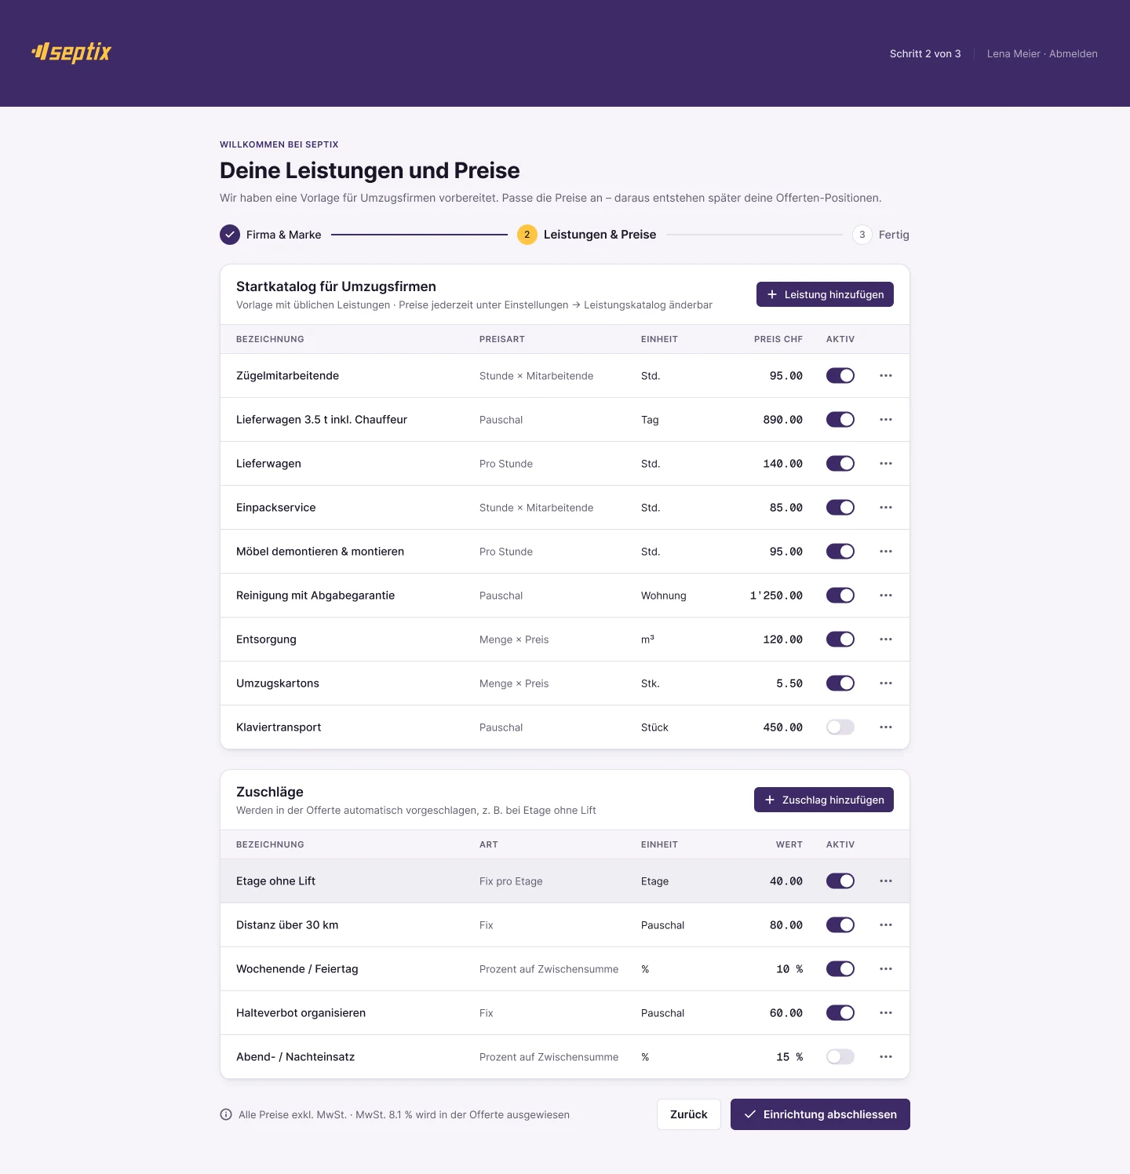Screen dimensions: 1130x1174
Task: Open more options for Entsorgung row
Action: [886, 640]
